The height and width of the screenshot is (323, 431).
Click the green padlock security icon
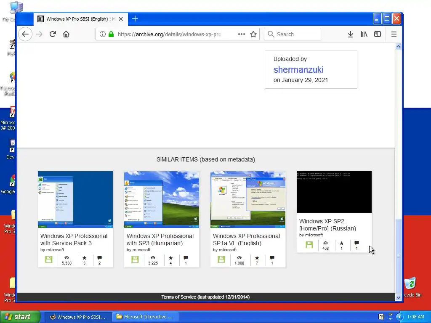tap(111, 34)
